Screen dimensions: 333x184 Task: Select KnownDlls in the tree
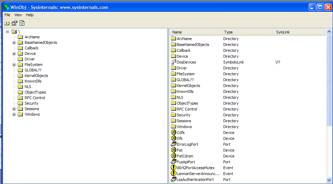pyautogui.click(x=33, y=81)
